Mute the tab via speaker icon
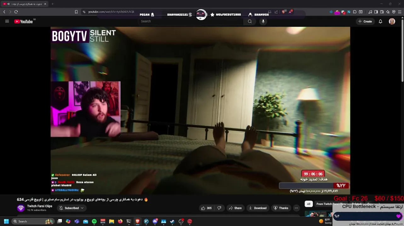Viewport: 404px width, 226px height. point(8,4)
